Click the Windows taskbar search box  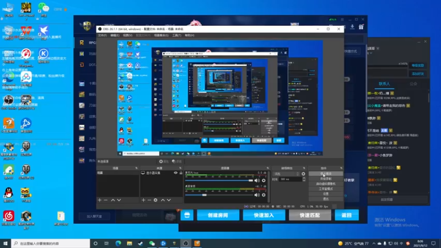(51, 244)
